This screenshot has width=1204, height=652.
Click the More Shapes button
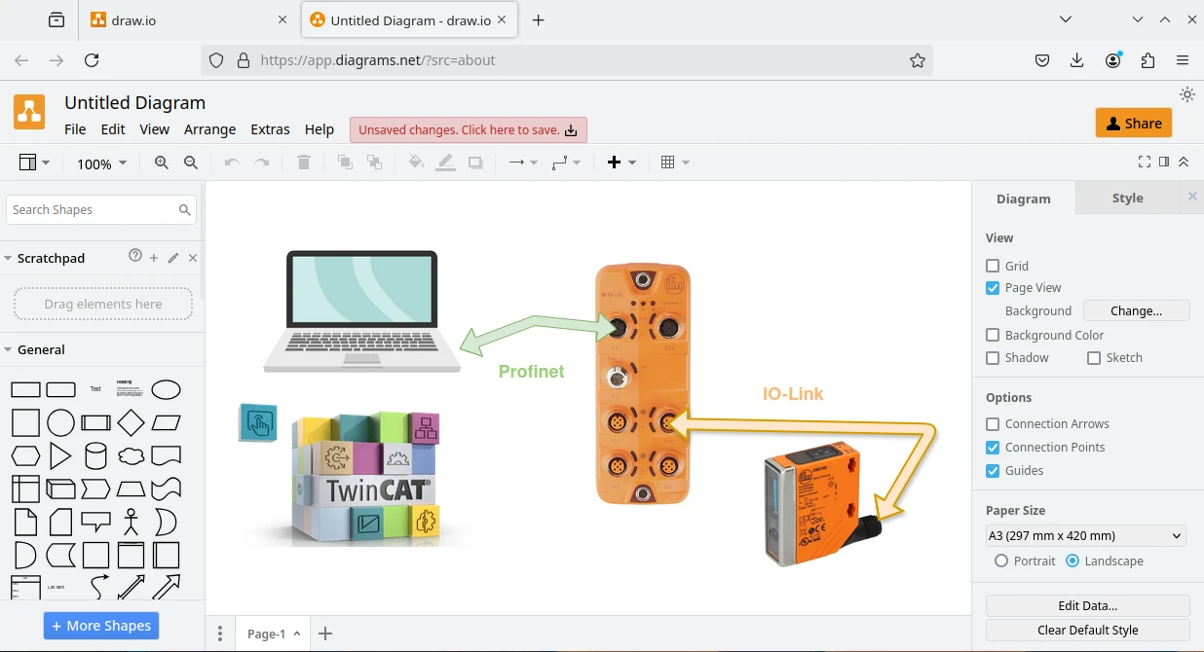point(101,626)
